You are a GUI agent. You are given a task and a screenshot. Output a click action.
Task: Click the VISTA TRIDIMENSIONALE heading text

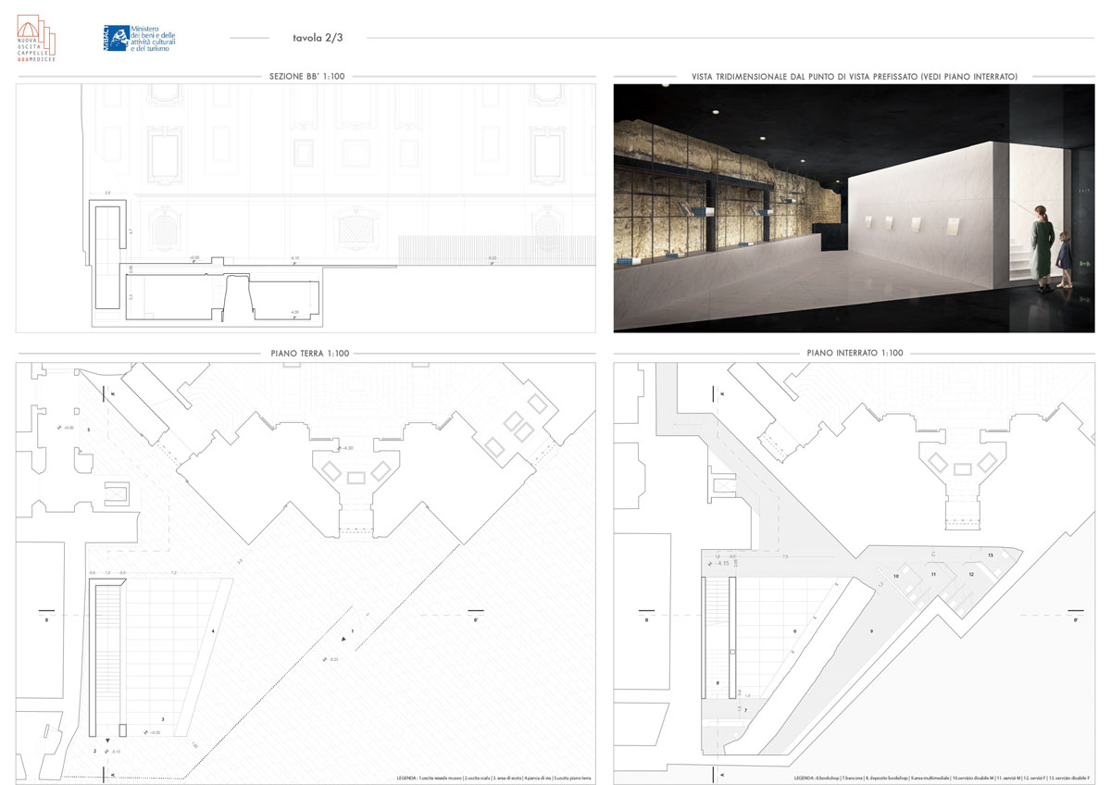854,77
